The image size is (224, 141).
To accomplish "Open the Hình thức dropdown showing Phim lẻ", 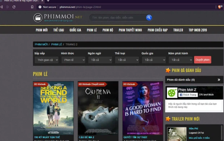I will click(x=73, y=60).
